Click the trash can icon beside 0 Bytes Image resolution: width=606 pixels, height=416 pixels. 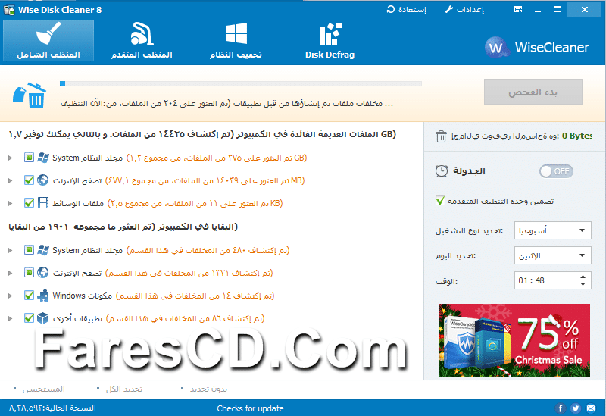point(441,136)
